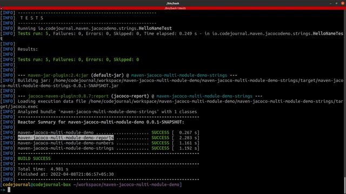Click the 'Finished at: 2022-04-08T21:06:57+05:30' text
The image size is (346, 194).
[66, 174]
